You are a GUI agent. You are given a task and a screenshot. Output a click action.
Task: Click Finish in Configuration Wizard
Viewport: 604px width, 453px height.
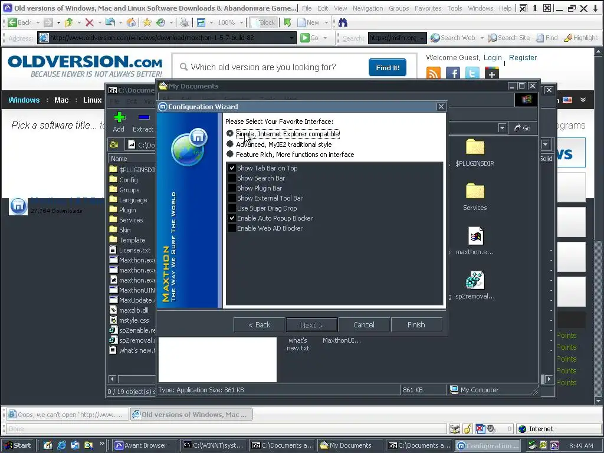[416, 325]
